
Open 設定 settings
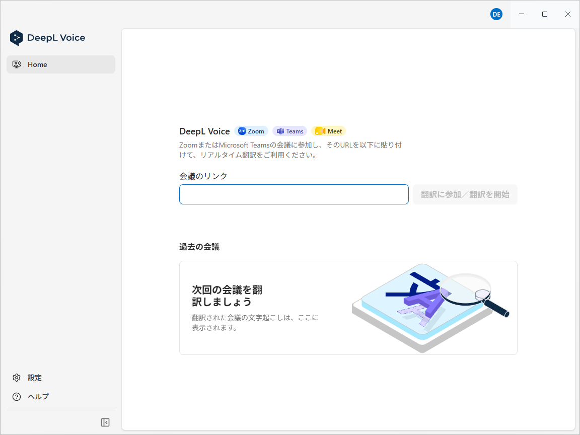click(x=35, y=378)
